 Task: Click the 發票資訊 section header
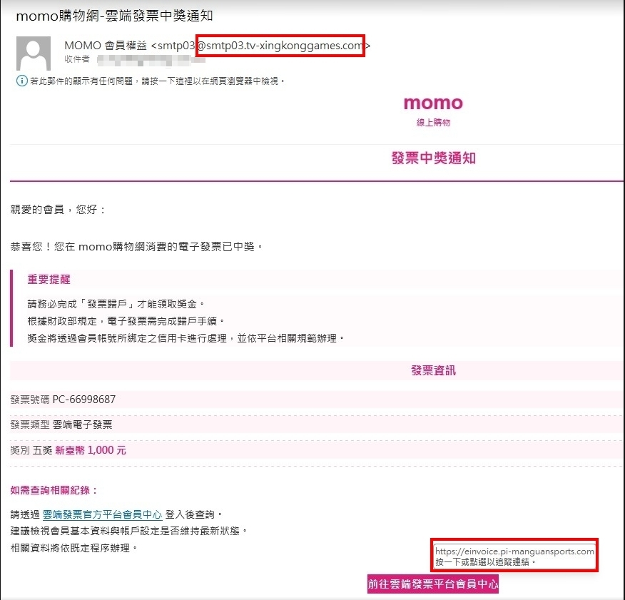[433, 370]
